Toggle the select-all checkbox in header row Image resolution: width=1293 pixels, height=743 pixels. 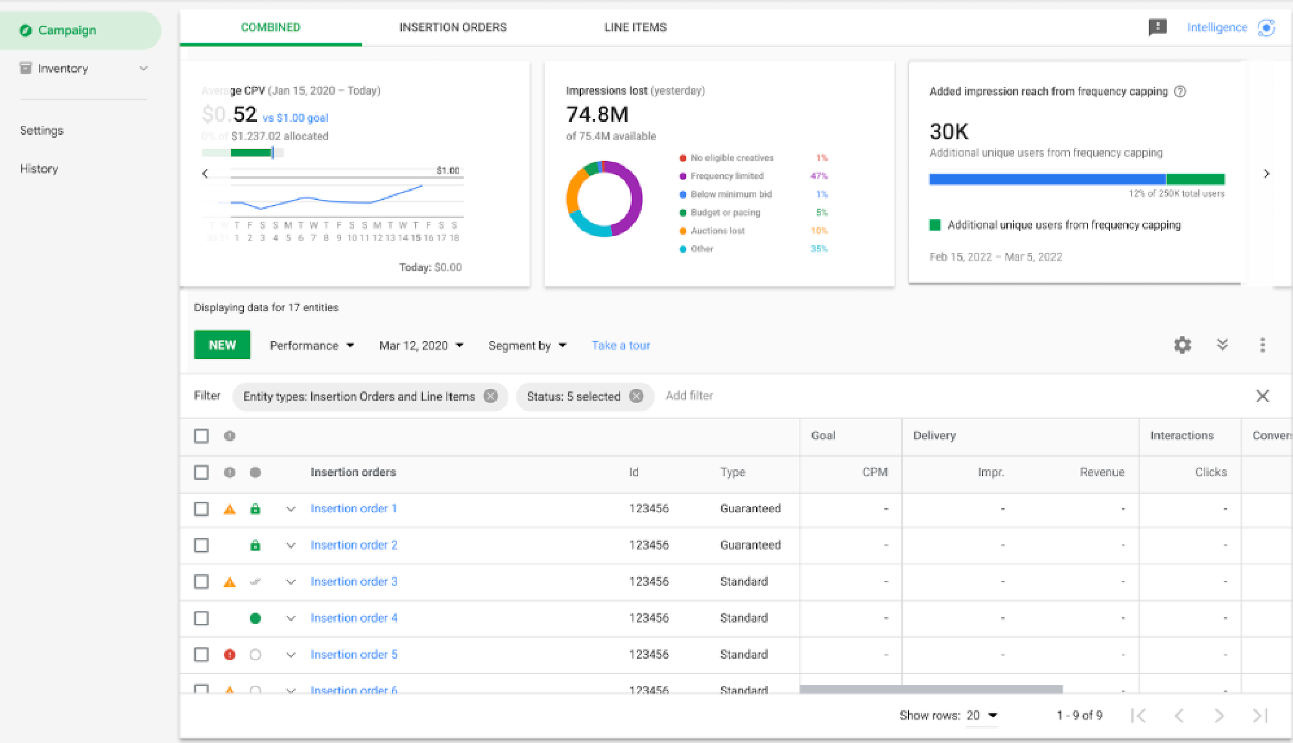[x=202, y=436]
